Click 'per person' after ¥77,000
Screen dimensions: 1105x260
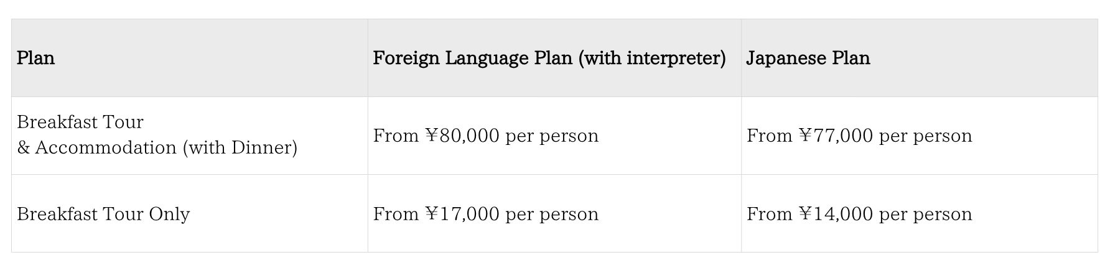[925, 136]
